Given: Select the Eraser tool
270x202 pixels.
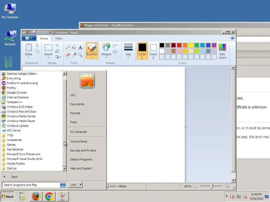Looking at the screenshot, I should 68,55.
